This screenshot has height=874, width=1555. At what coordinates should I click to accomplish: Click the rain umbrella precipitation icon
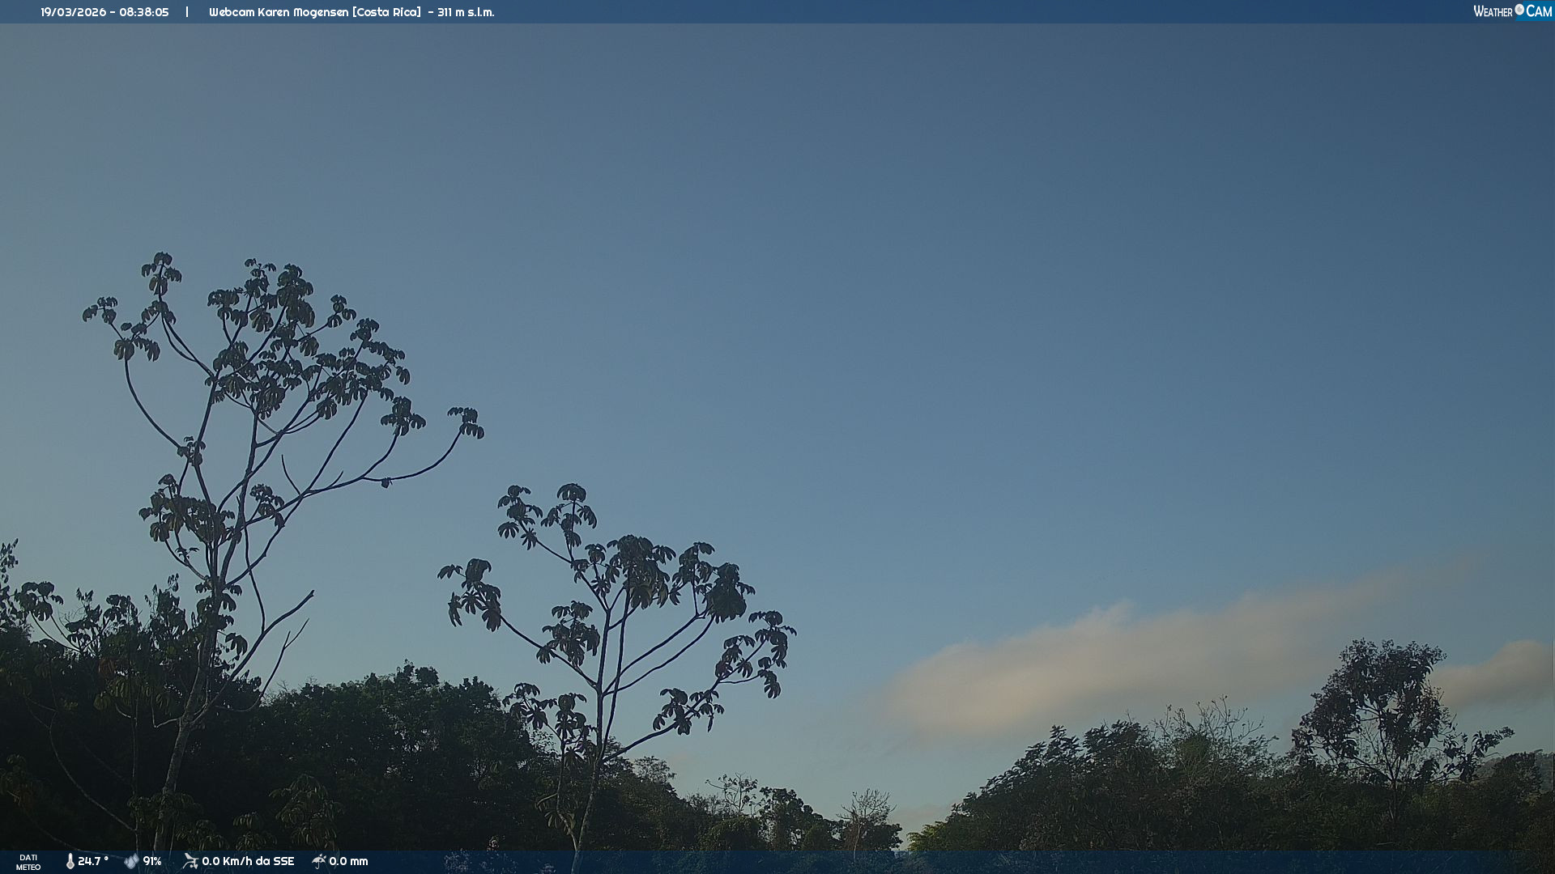coord(319,861)
